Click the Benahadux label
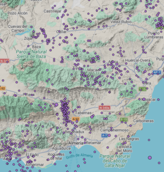Image resolution: width=164 pixels, height=172 pixels. coord(74,132)
